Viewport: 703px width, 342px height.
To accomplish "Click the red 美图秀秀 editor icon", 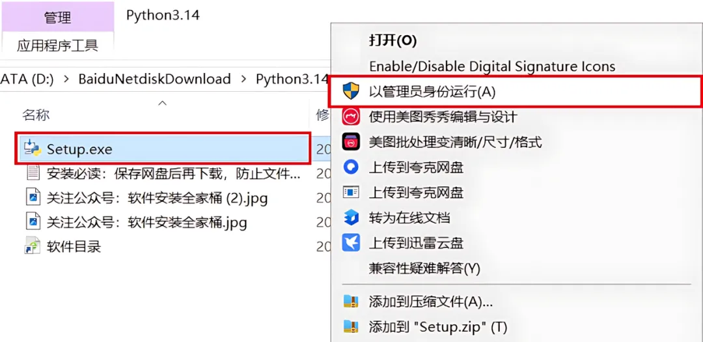I will [x=350, y=117].
